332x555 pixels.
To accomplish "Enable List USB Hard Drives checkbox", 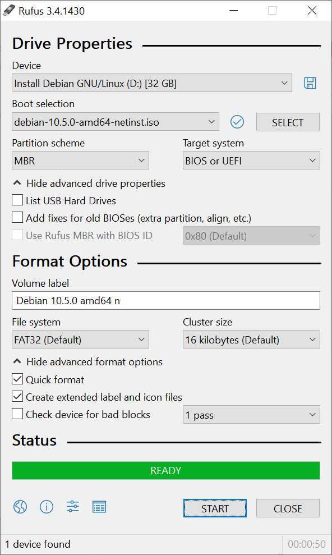I will (17, 200).
